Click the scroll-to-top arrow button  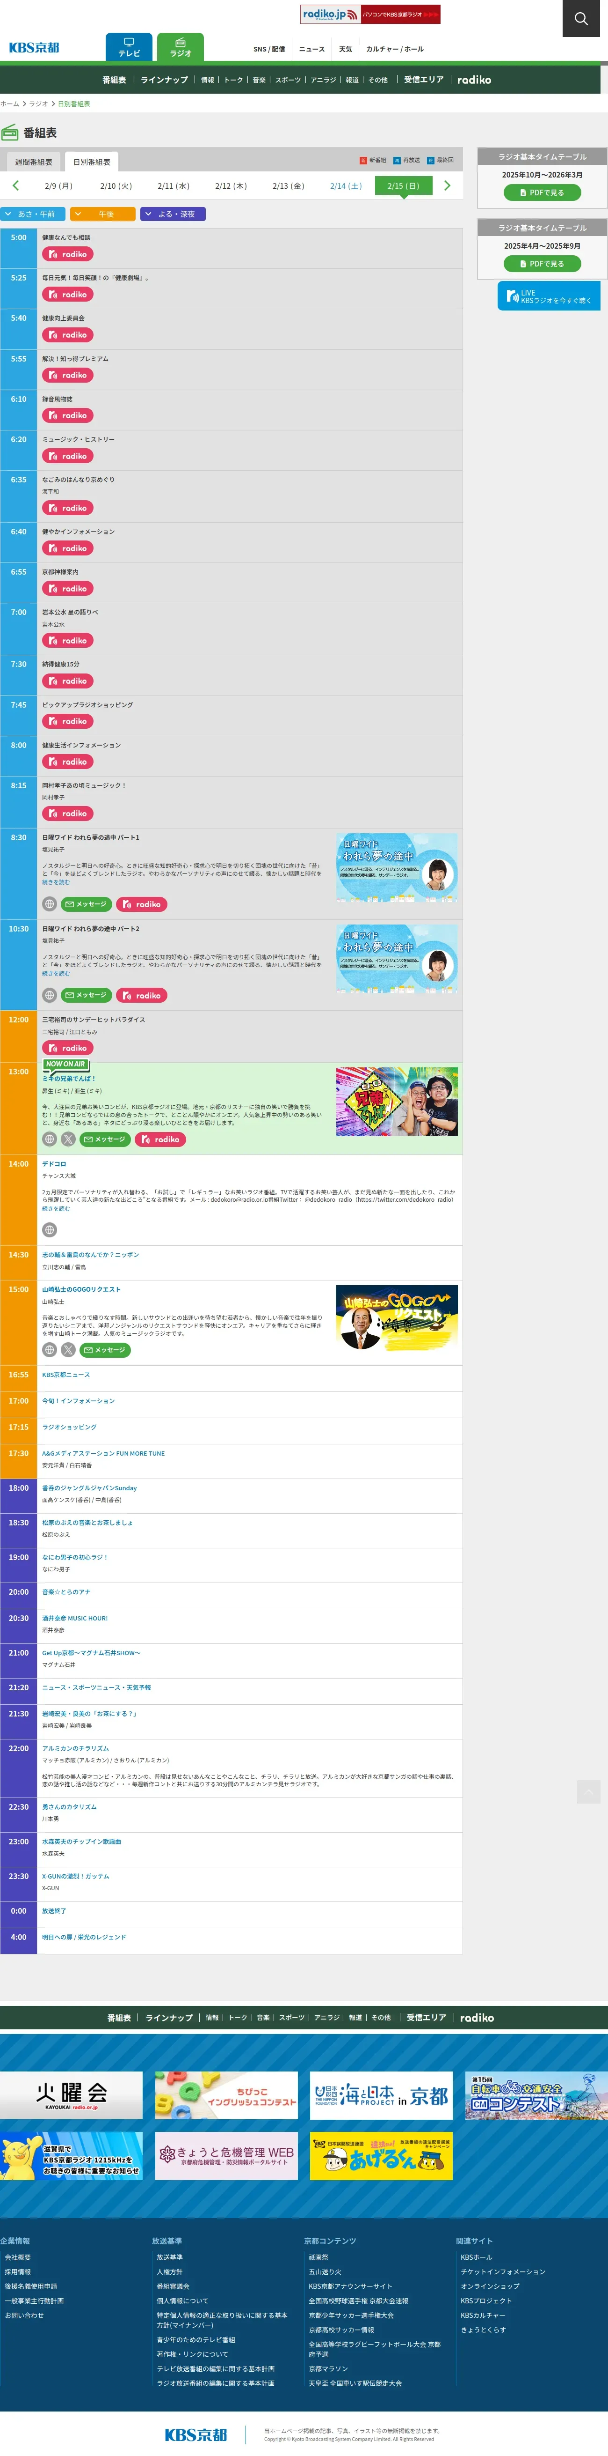pyautogui.click(x=588, y=1791)
